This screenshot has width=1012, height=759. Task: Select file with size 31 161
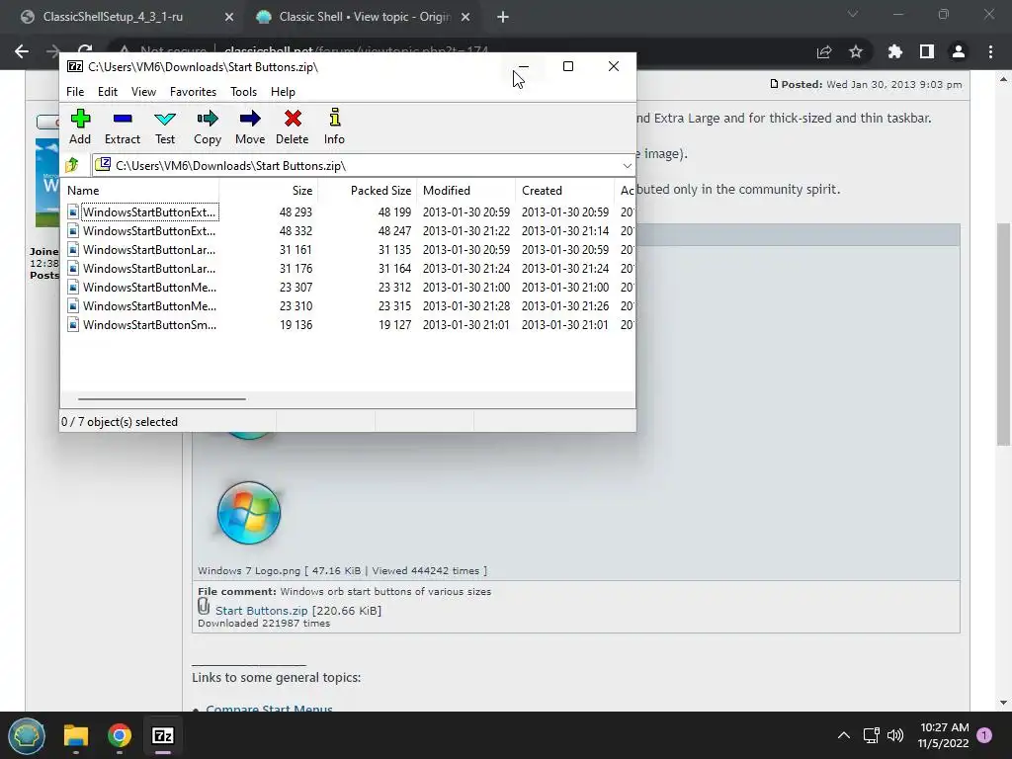[x=349, y=249]
